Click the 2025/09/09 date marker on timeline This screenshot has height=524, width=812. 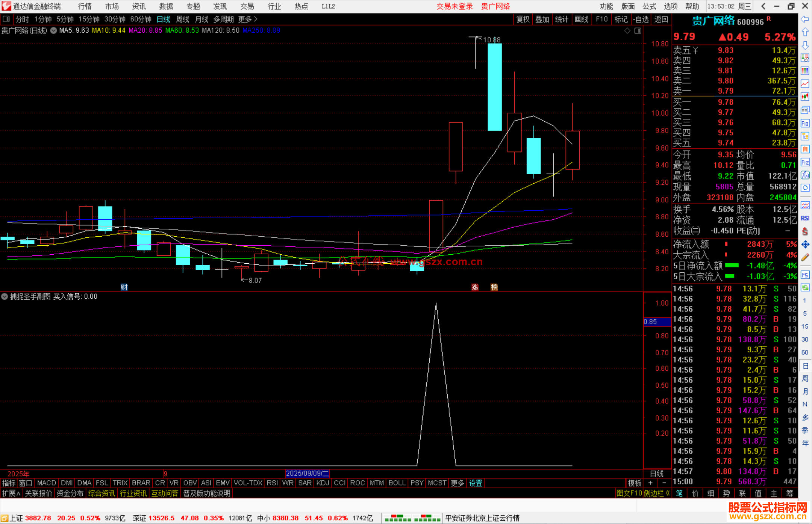(x=307, y=473)
